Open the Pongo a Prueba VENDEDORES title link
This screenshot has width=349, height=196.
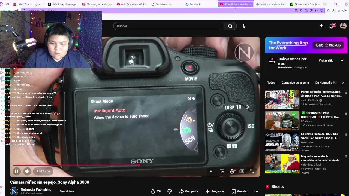[x=321, y=94]
